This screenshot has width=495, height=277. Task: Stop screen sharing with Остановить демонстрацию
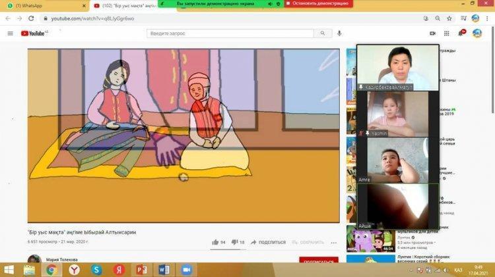[319, 3]
